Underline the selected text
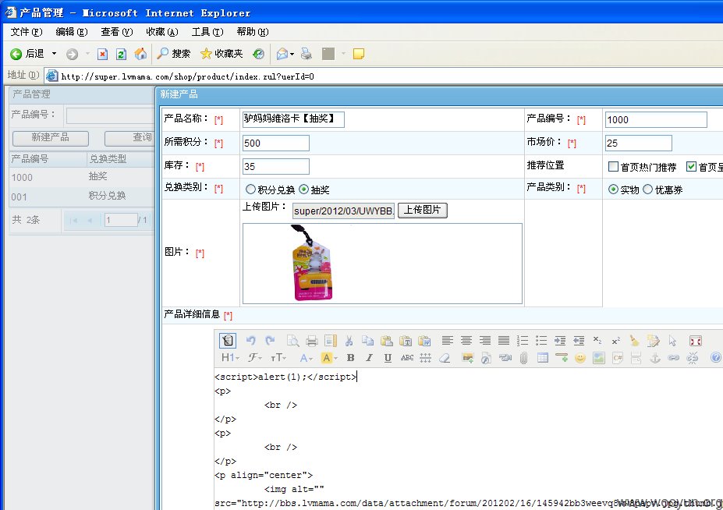 [x=388, y=358]
